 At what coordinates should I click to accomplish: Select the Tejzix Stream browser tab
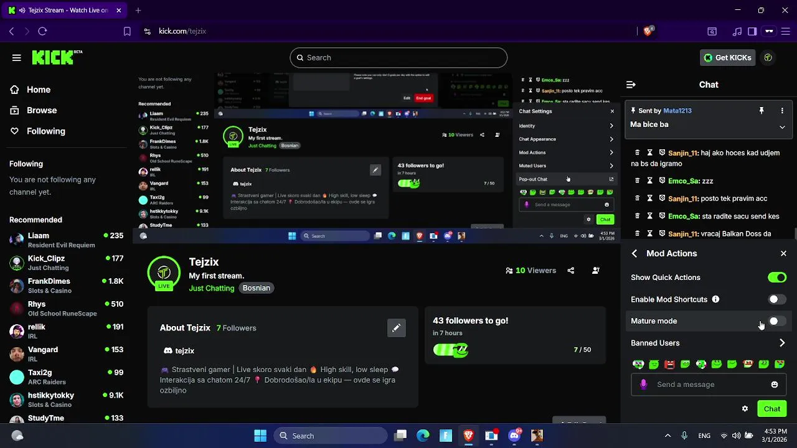(65, 11)
